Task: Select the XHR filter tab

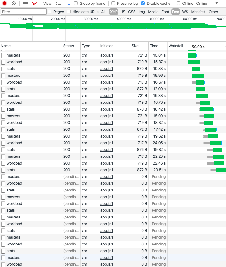Action: 113,12
